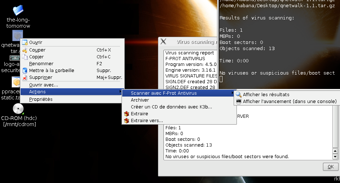Click 'Files: 1' line in console window

(231, 30)
